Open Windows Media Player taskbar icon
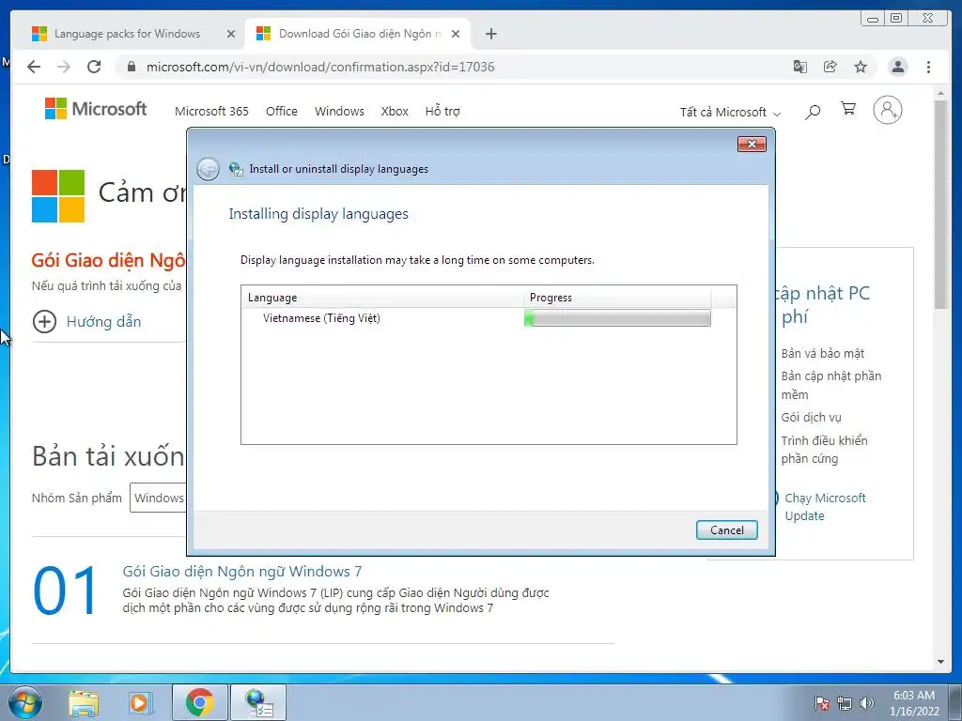 pyautogui.click(x=140, y=702)
